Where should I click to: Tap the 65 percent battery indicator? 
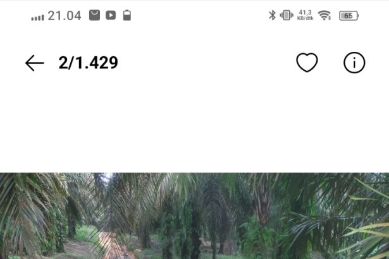coord(349,16)
